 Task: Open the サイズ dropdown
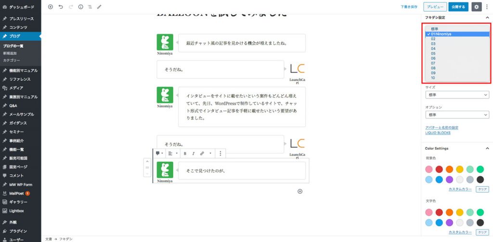point(457,95)
